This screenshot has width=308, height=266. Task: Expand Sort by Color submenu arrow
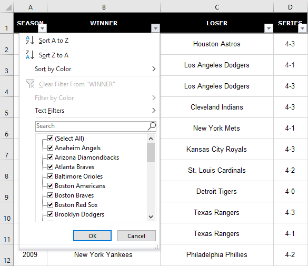[x=154, y=69]
